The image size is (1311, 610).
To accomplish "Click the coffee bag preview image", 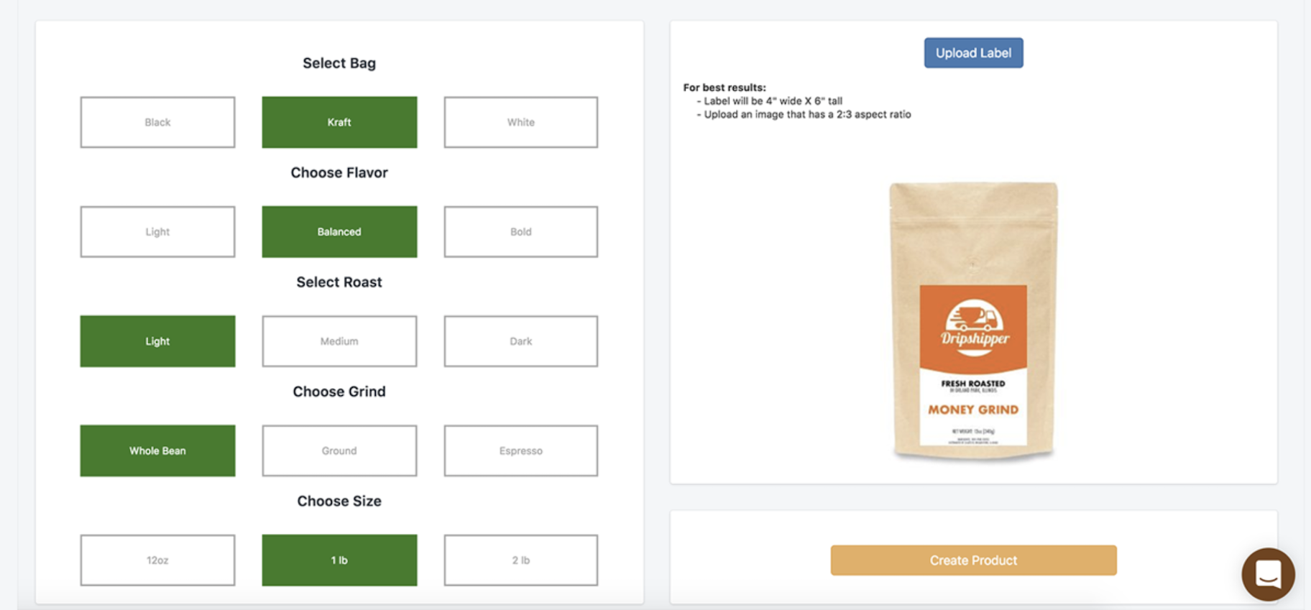I will tap(973, 237).
